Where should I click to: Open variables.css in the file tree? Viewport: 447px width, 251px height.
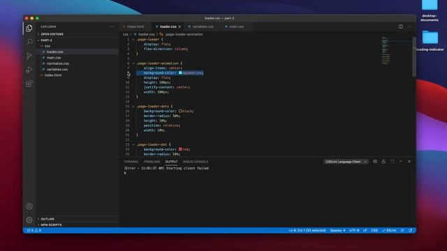(x=57, y=70)
